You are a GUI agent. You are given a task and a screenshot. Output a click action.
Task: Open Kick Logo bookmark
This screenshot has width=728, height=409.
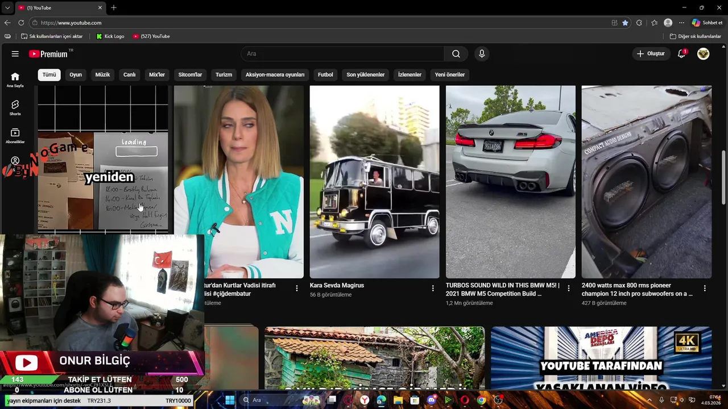[110, 36]
